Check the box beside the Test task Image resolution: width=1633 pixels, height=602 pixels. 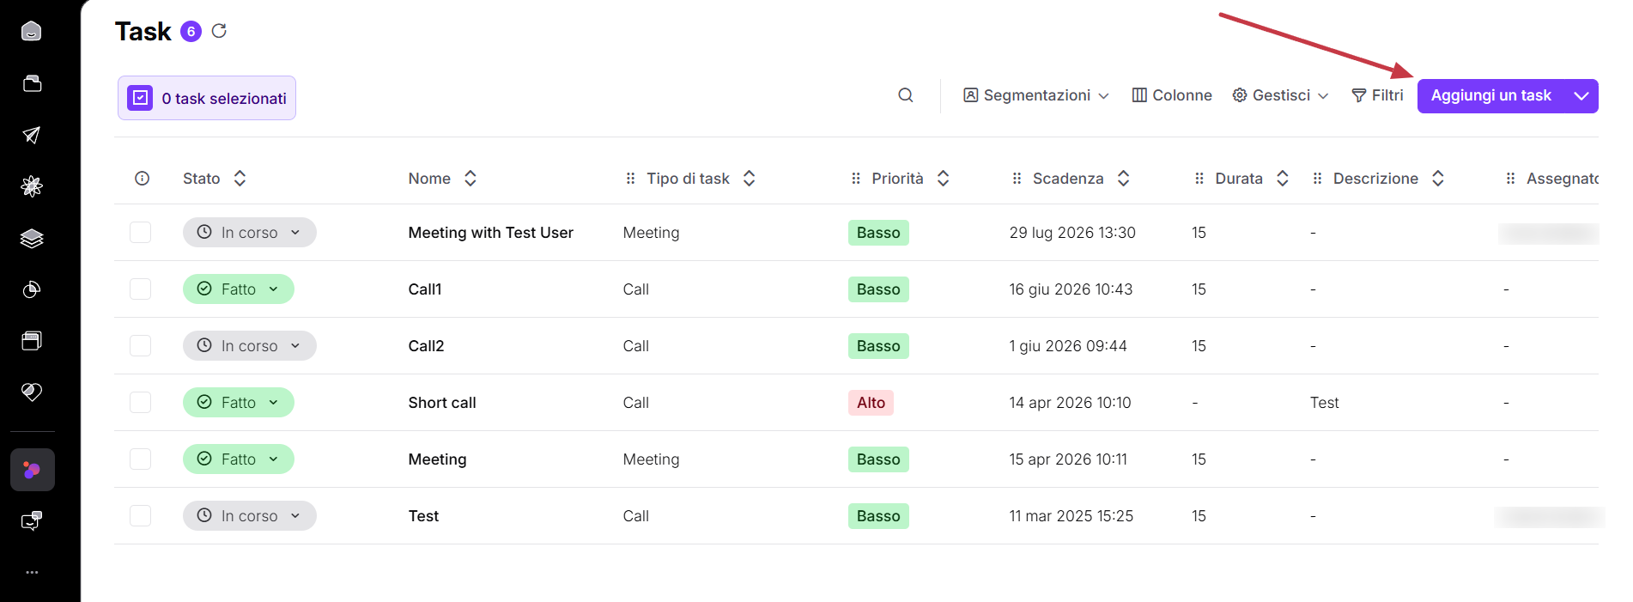point(141,516)
